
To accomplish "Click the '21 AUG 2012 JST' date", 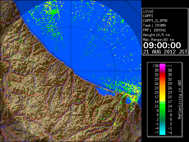I will coord(165,52).
